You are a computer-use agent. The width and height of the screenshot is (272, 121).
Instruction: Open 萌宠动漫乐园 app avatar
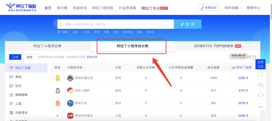(x=70, y=78)
